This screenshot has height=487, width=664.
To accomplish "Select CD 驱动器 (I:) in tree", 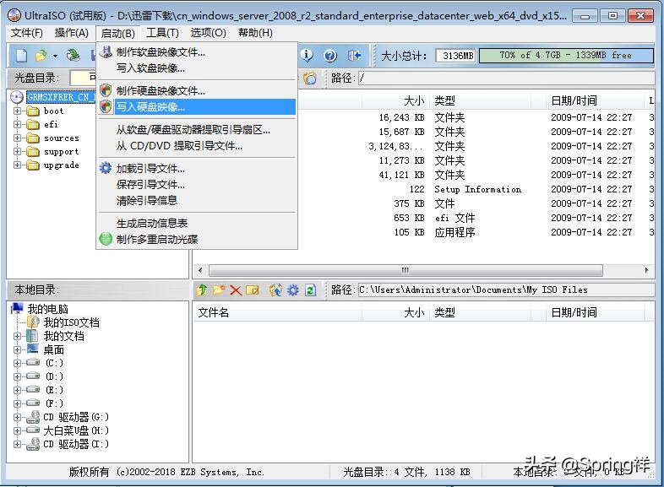I will coord(76,444).
